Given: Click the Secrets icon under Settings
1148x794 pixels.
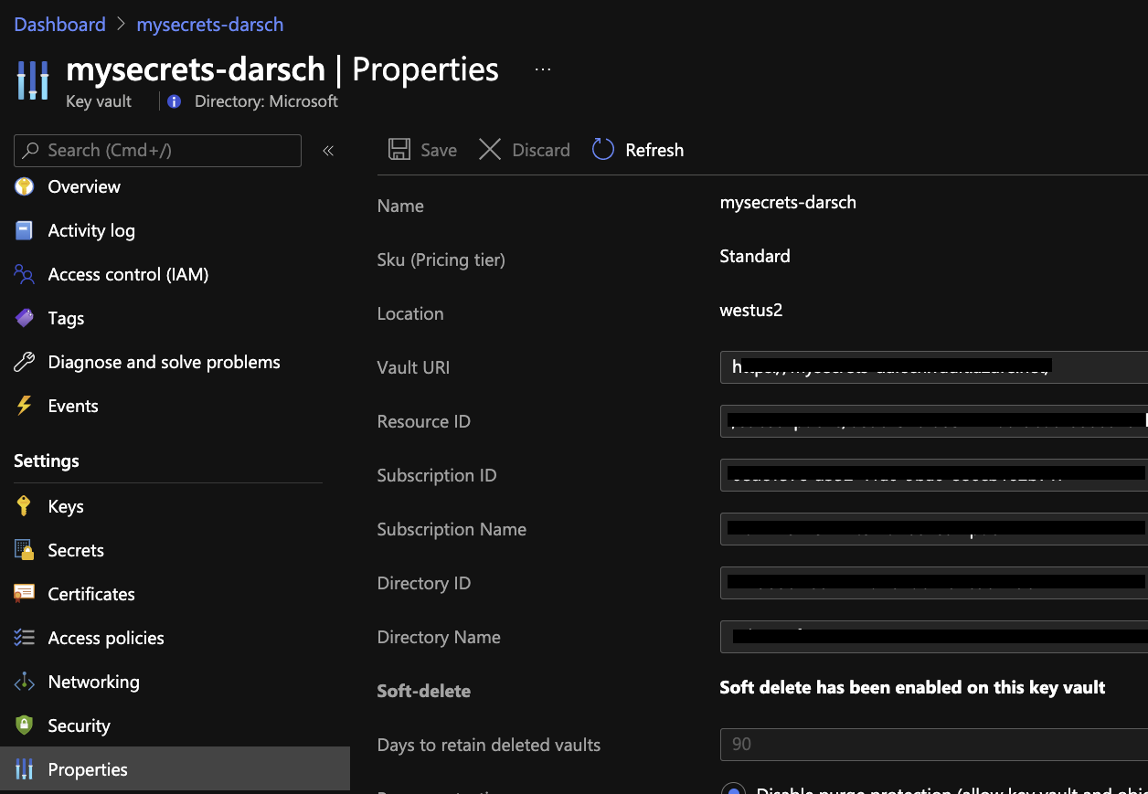Looking at the screenshot, I should pyautogui.click(x=25, y=550).
